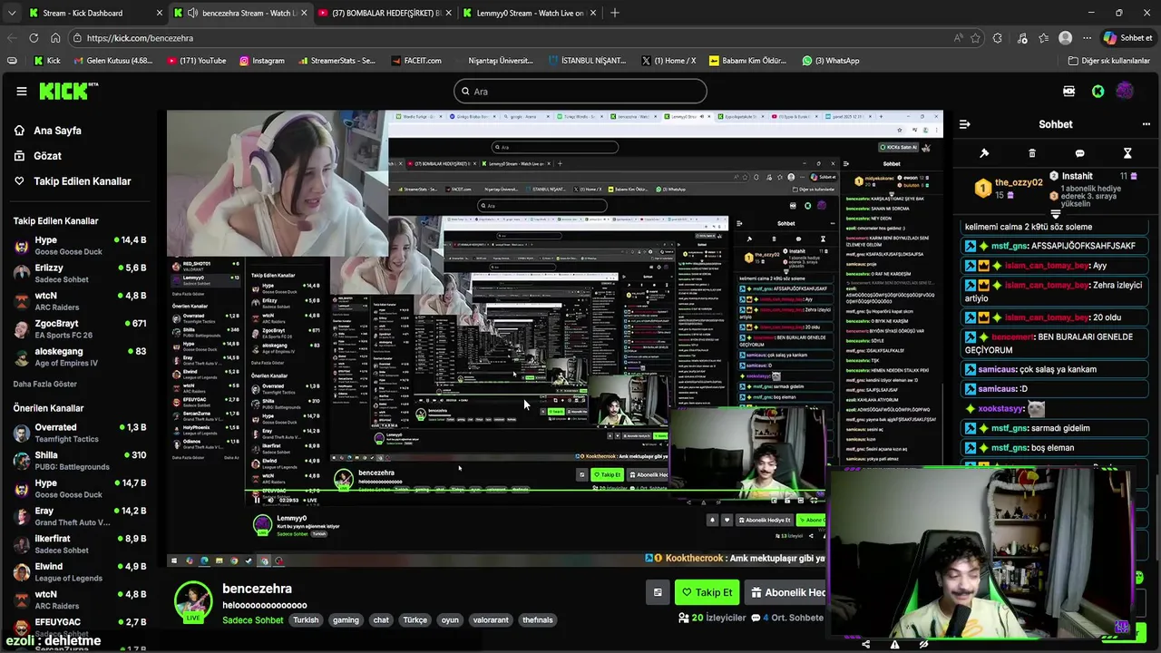Open a new browser tab
The image size is (1161, 653).
pos(614,13)
